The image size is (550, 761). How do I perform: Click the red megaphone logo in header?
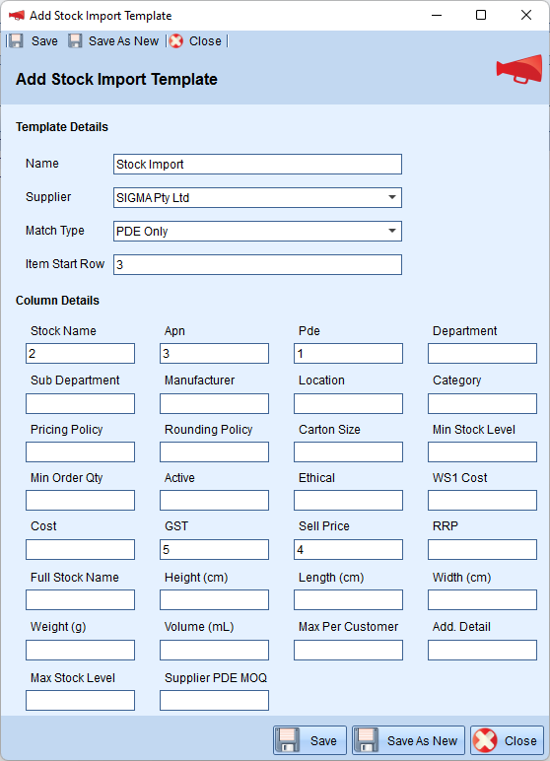[518, 69]
